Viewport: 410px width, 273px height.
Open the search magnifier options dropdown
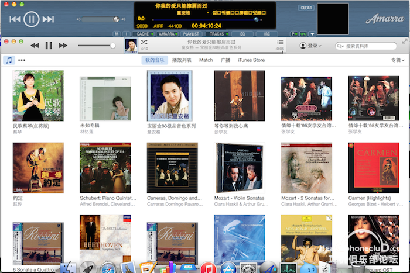[340, 46]
